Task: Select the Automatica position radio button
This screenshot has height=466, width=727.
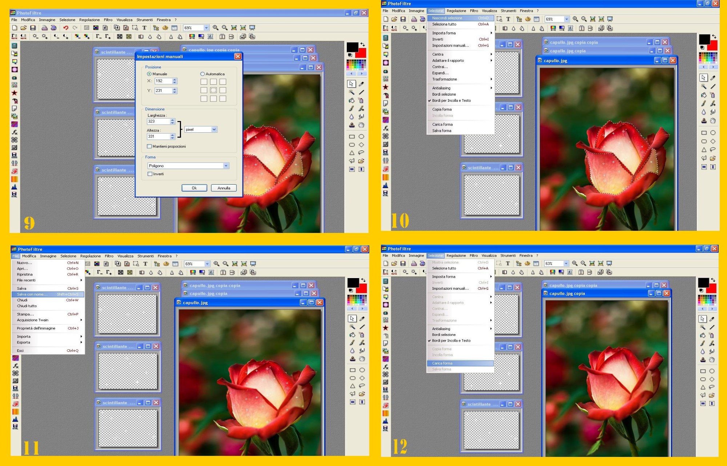Action: [202, 74]
